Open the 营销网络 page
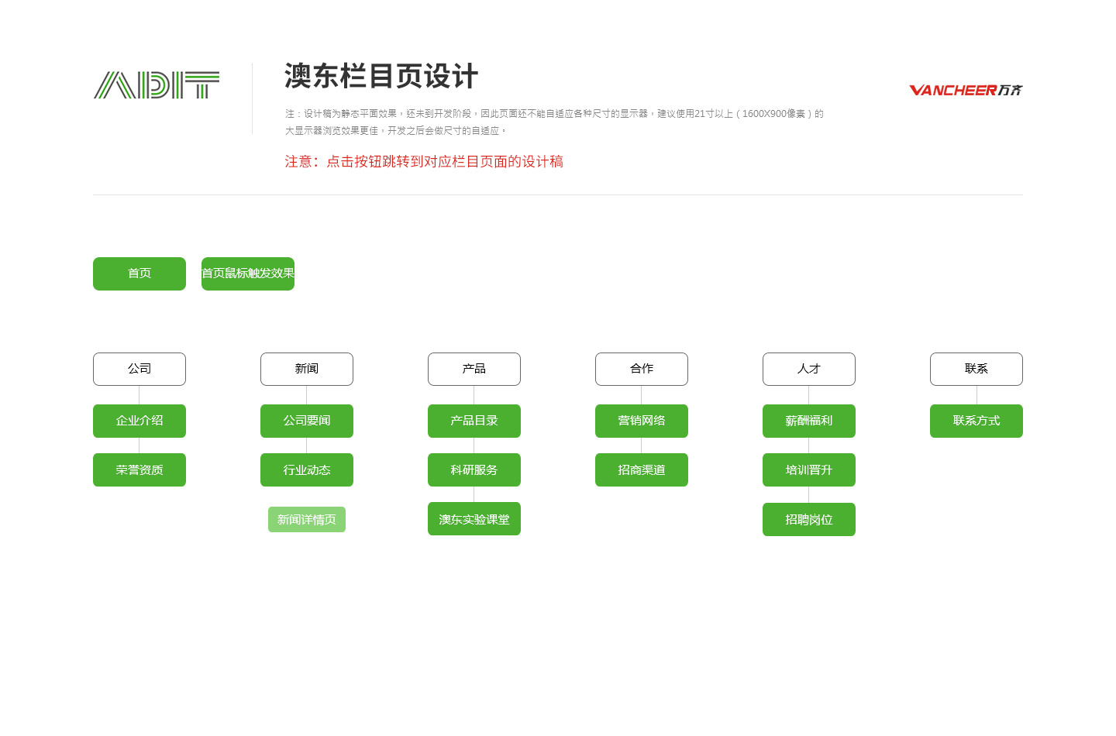Image resolution: width=1116 pixels, height=736 pixels. pyautogui.click(x=642, y=421)
